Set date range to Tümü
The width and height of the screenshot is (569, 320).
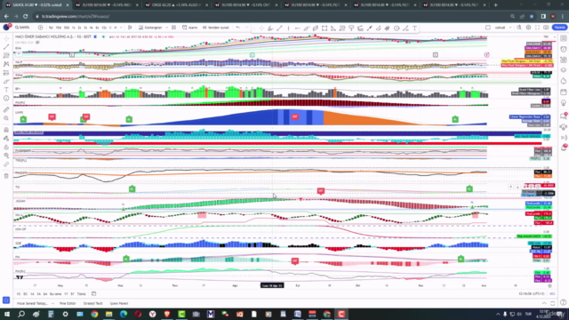[81, 294]
